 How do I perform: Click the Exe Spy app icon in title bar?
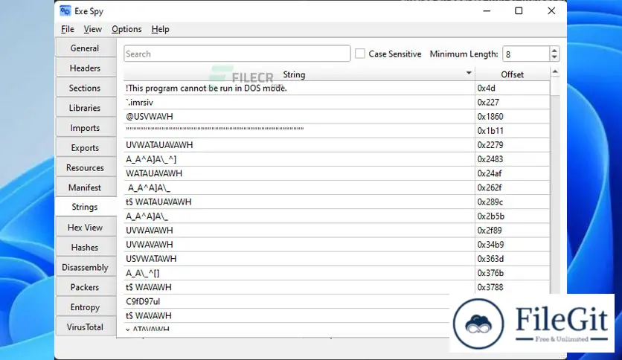(65, 10)
